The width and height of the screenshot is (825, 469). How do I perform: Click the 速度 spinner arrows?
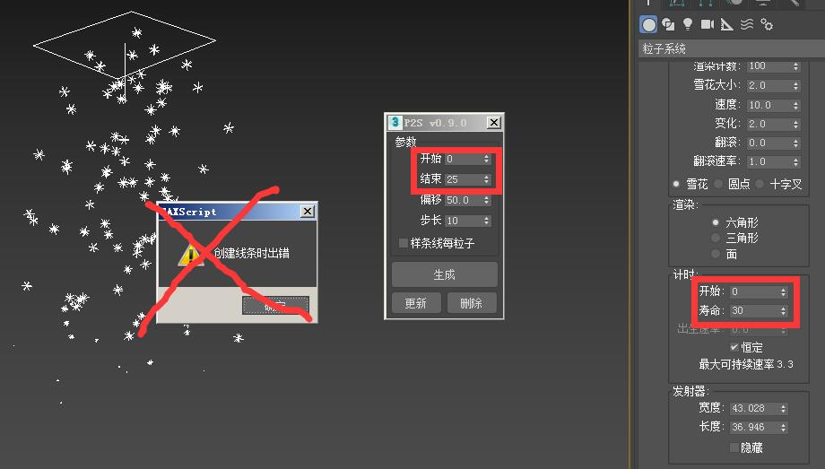pyautogui.click(x=795, y=105)
